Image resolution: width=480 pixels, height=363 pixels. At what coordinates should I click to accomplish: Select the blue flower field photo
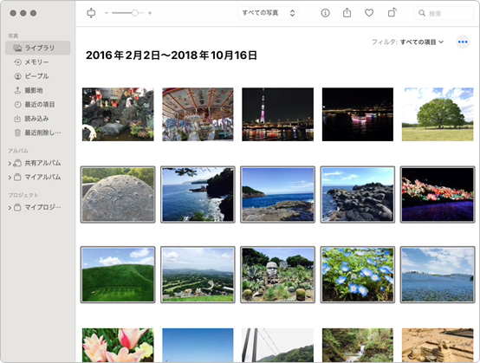[438, 275]
